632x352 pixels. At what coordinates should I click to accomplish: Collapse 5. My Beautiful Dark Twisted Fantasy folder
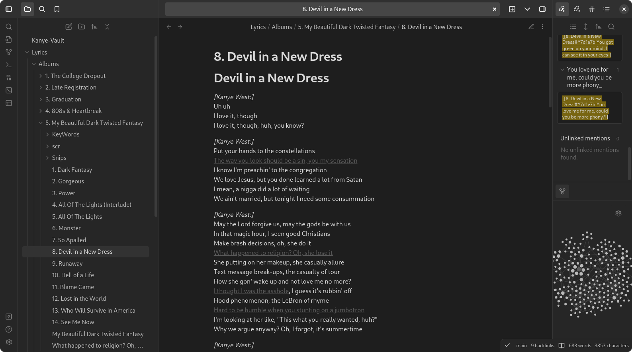point(41,123)
